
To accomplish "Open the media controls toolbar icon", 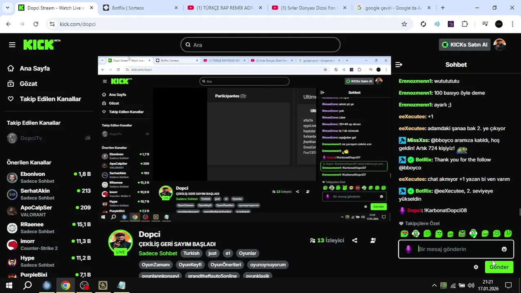I will coord(485,24).
